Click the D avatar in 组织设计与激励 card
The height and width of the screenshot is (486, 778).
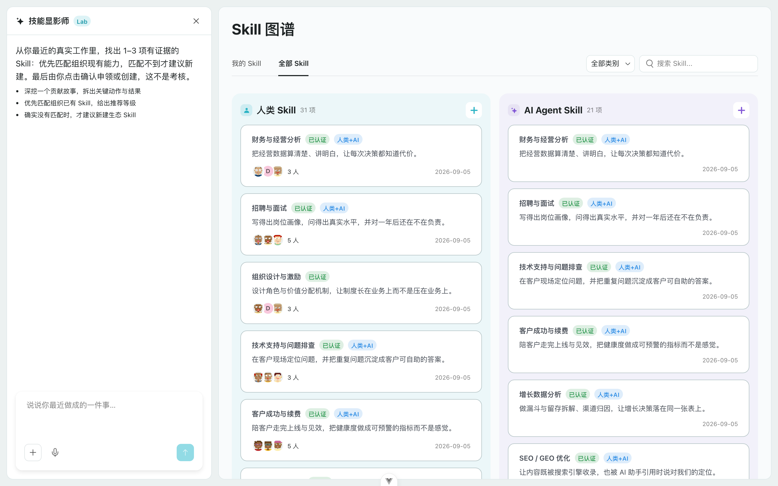tap(268, 309)
